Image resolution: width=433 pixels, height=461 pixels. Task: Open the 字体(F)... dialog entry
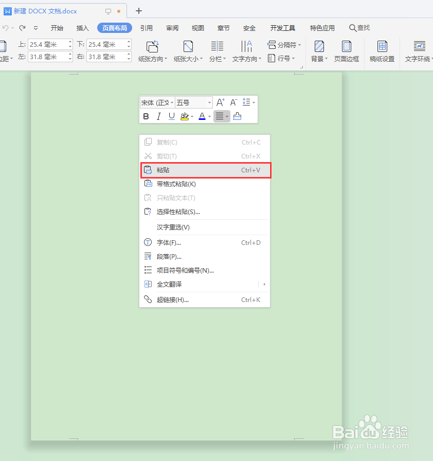(205, 242)
